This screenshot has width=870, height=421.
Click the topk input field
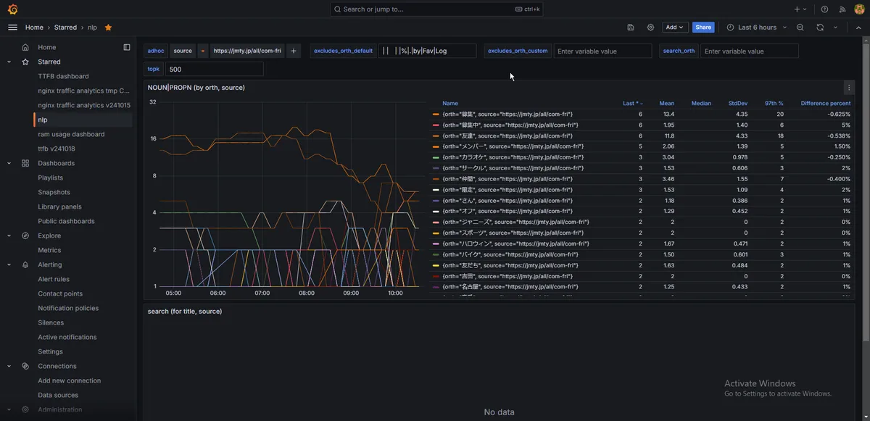(214, 70)
